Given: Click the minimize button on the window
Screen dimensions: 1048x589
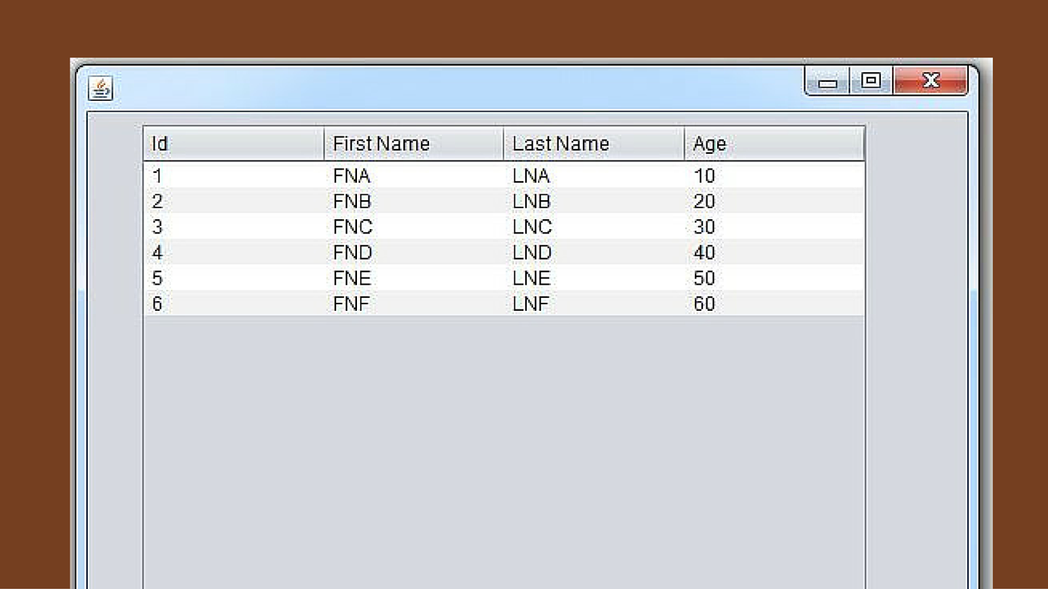Looking at the screenshot, I should click(828, 80).
